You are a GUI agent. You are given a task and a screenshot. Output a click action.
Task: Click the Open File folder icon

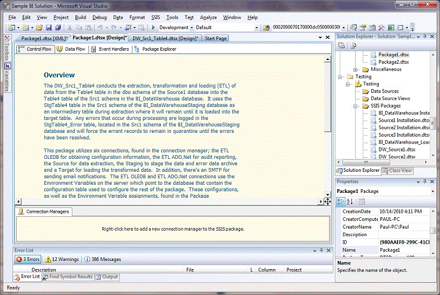pyautogui.click(x=40, y=28)
